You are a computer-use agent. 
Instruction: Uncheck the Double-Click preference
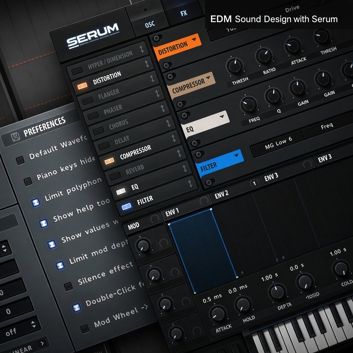77,307
